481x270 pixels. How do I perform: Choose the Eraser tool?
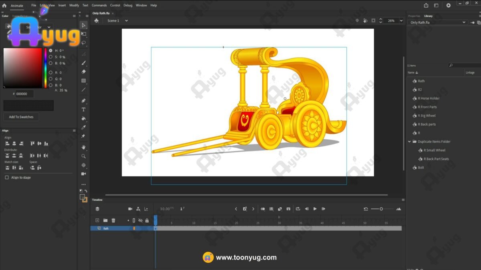83,72
